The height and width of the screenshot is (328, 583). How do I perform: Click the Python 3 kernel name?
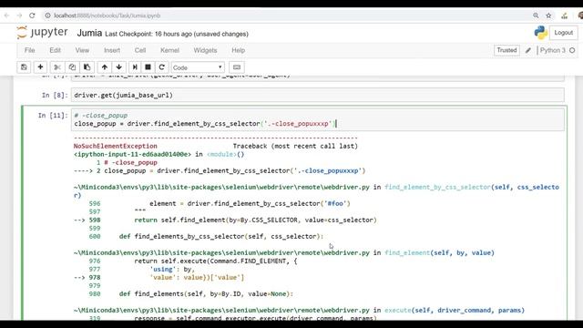coord(553,50)
